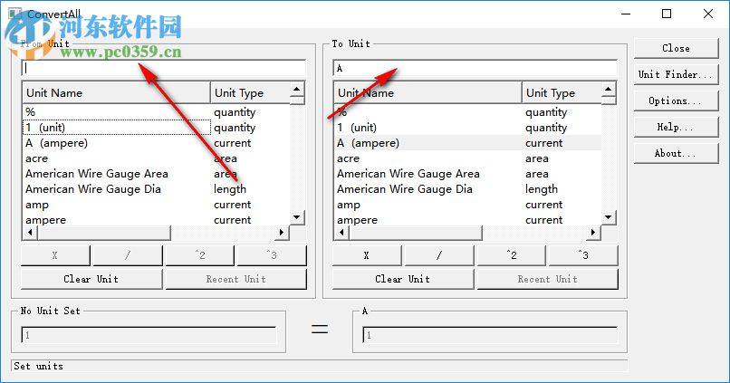Select 'acre' in From Unit list
The image size is (730, 383).
157,158
